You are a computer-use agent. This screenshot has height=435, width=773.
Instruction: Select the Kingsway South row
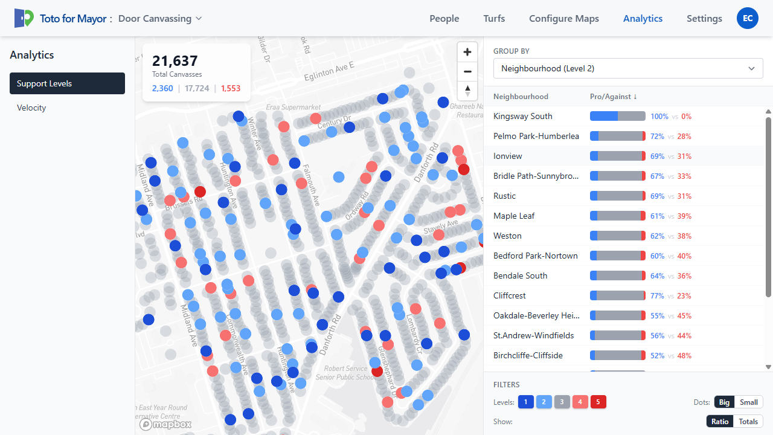click(624, 116)
